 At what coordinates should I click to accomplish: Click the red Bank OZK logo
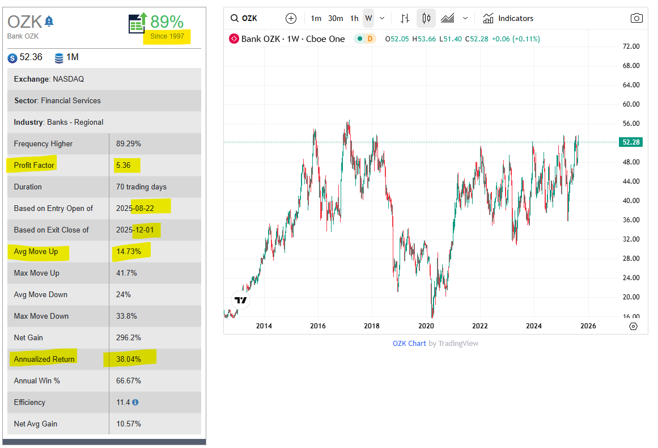[x=234, y=39]
